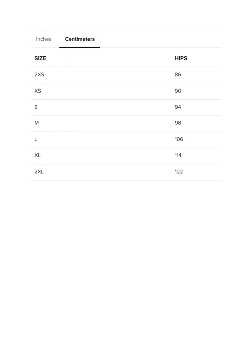Switch to the Inches tab
252x357 pixels.
pos(44,39)
